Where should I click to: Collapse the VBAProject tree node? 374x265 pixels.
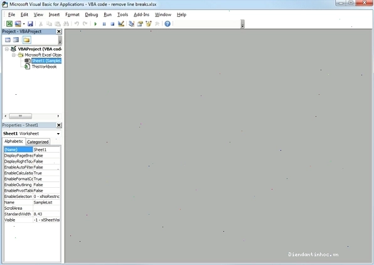pos(7,49)
